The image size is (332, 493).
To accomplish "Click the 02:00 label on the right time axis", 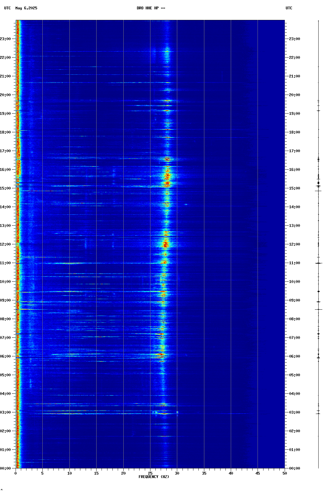I will coord(295,431).
